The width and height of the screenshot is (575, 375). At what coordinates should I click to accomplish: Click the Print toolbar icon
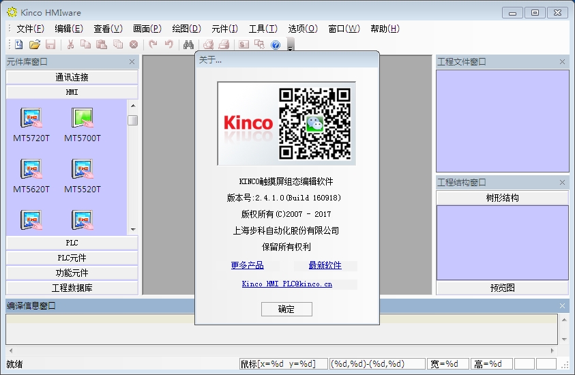(x=224, y=45)
